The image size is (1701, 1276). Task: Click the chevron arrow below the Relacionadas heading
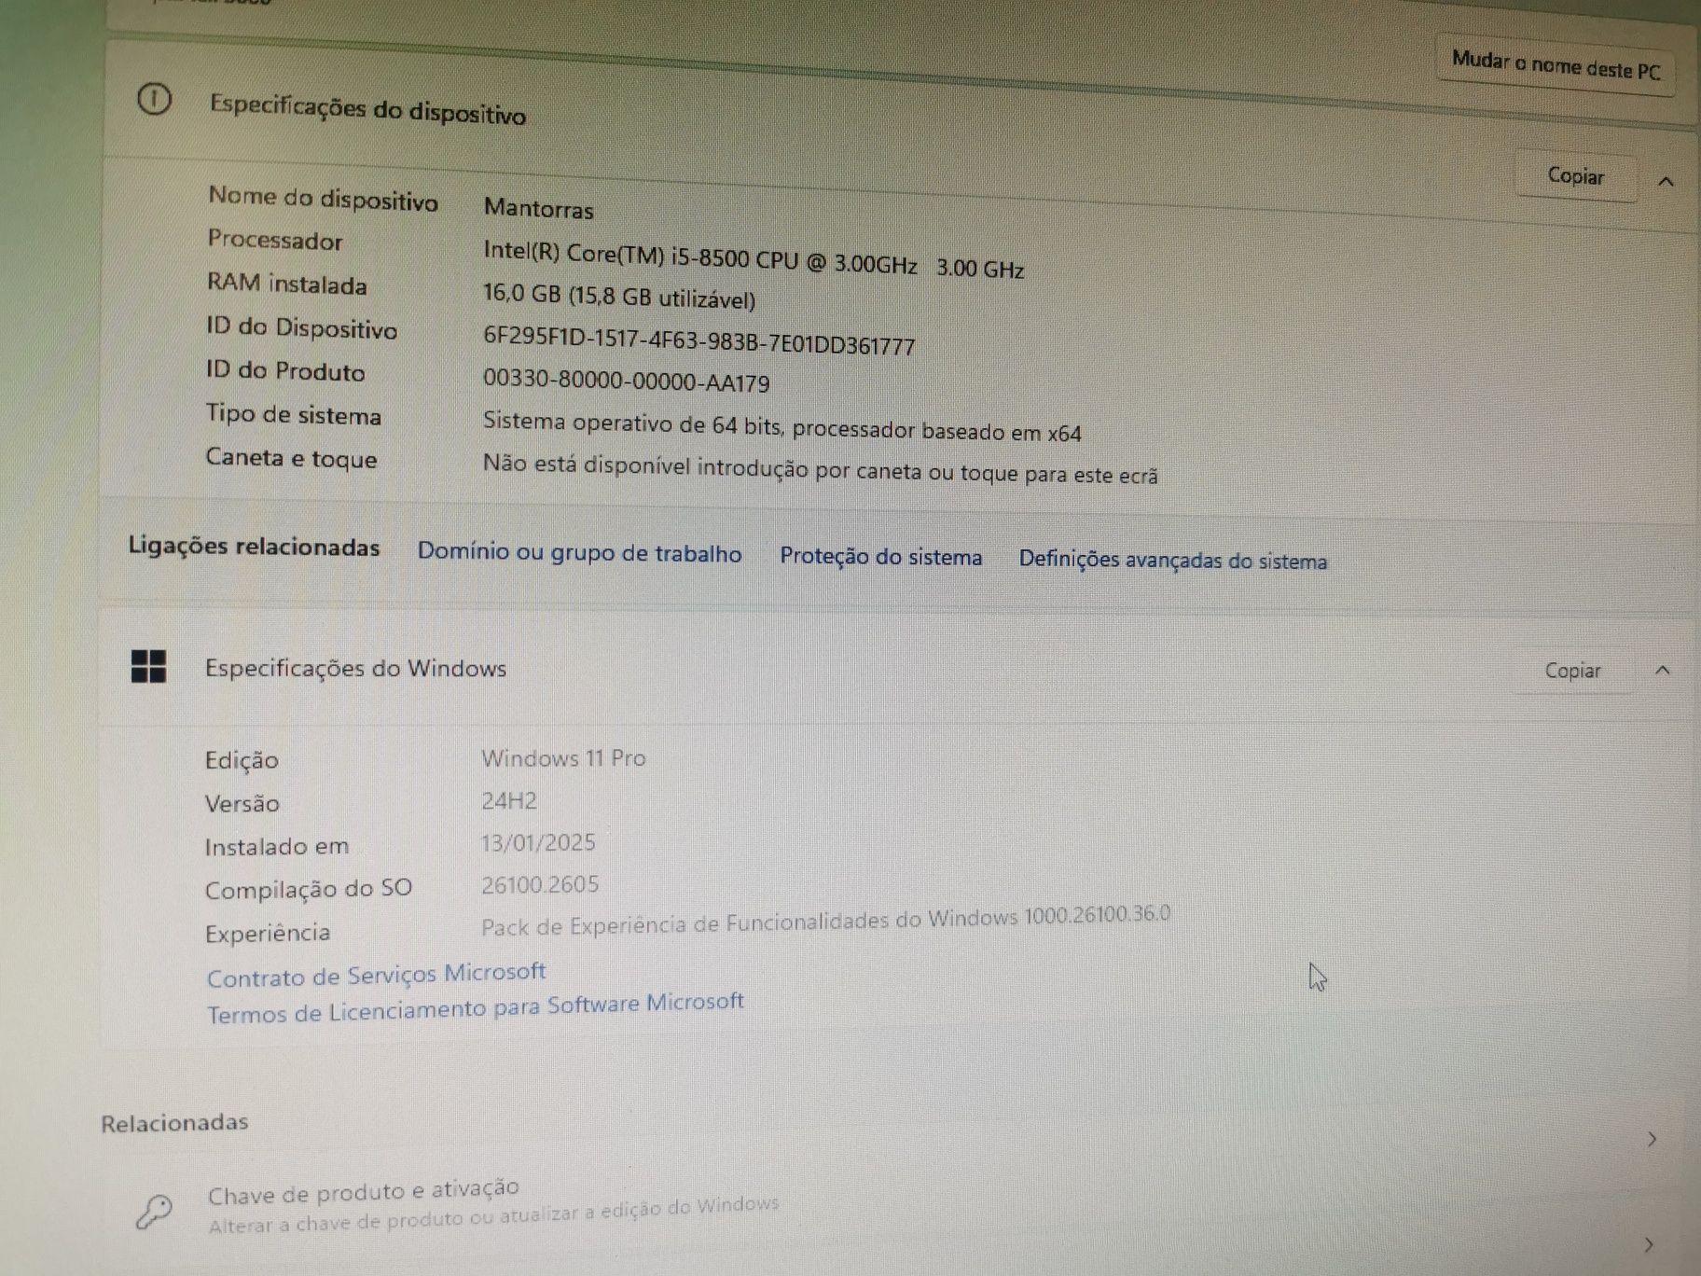click(x=1652, y=1139)
